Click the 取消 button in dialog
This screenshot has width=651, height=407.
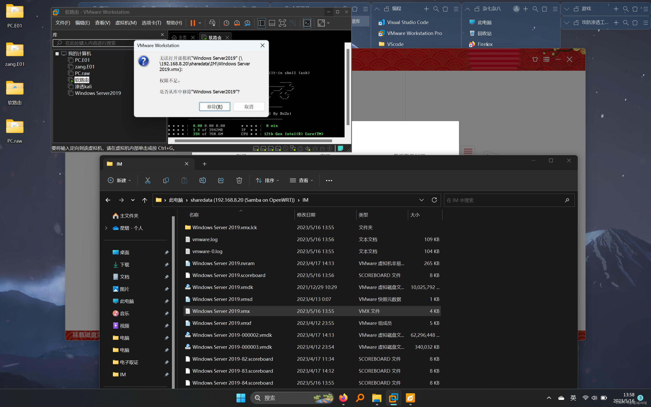248,107
